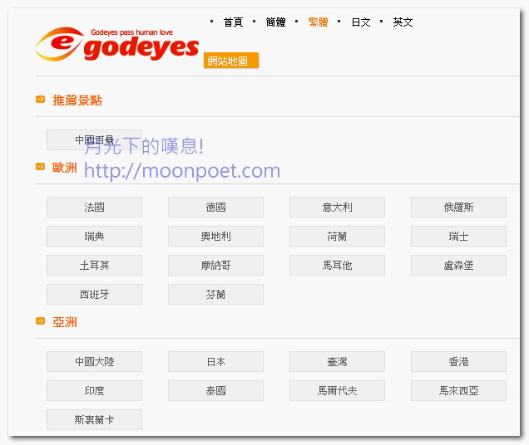Click the 香港 button
529x445 pixels.
tap(458, 361)
